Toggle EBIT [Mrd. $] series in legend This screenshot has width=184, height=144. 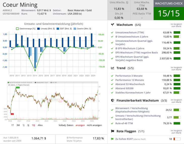click(64, 29)
